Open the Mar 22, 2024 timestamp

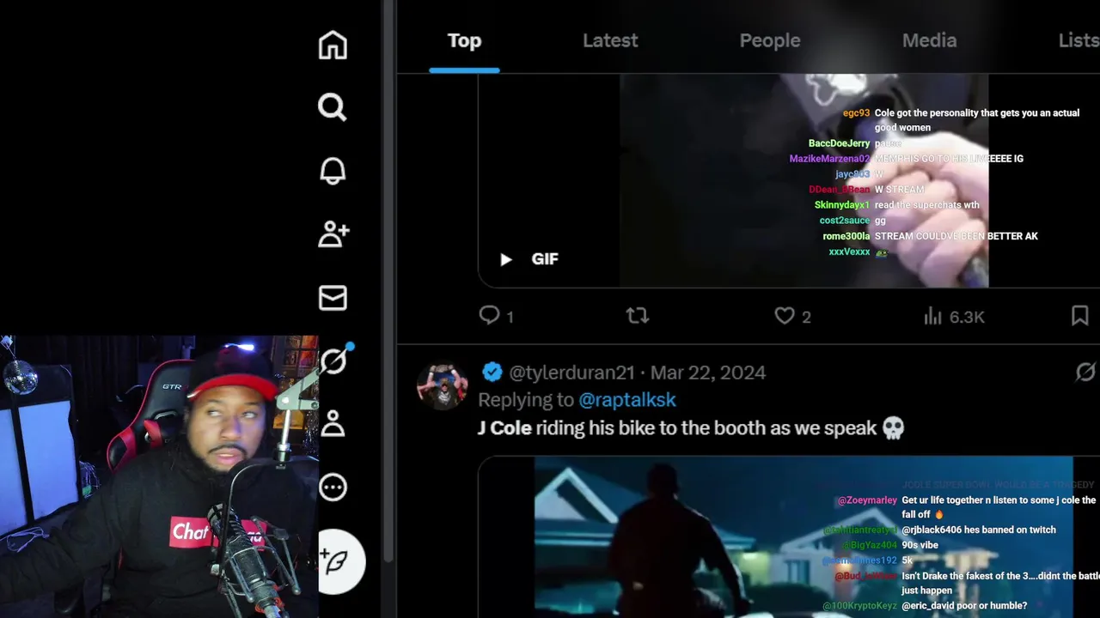point(707,373)
